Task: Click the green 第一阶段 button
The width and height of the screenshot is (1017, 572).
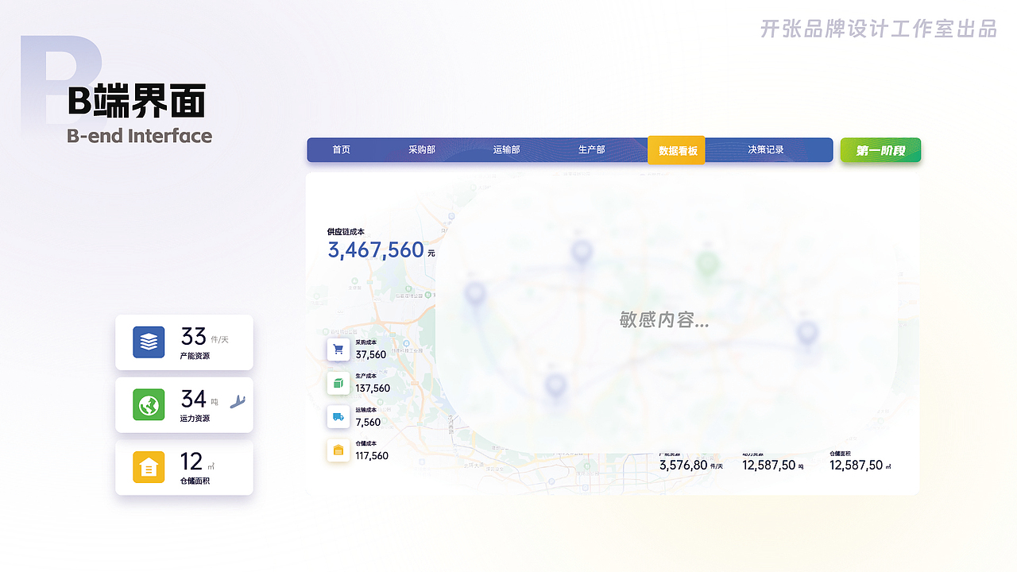Action: click(880, 149)
